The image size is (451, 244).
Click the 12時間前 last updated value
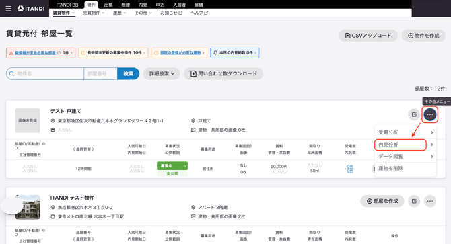83,169
